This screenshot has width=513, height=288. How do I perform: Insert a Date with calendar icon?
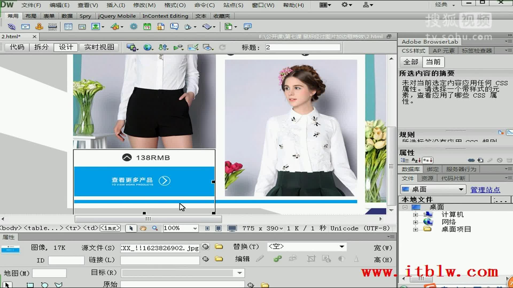point(147,26)
